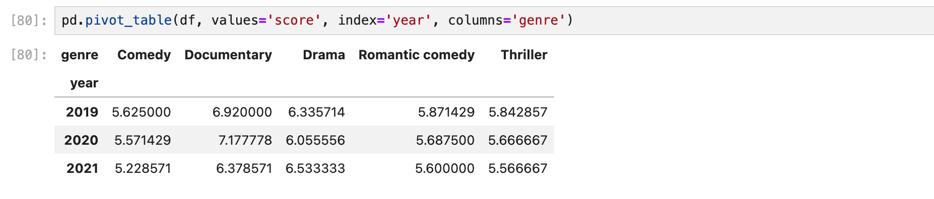Select the genre column axis label
Image resolution: width=934 pixels, height=199 pixels.
tap(80, 55)
